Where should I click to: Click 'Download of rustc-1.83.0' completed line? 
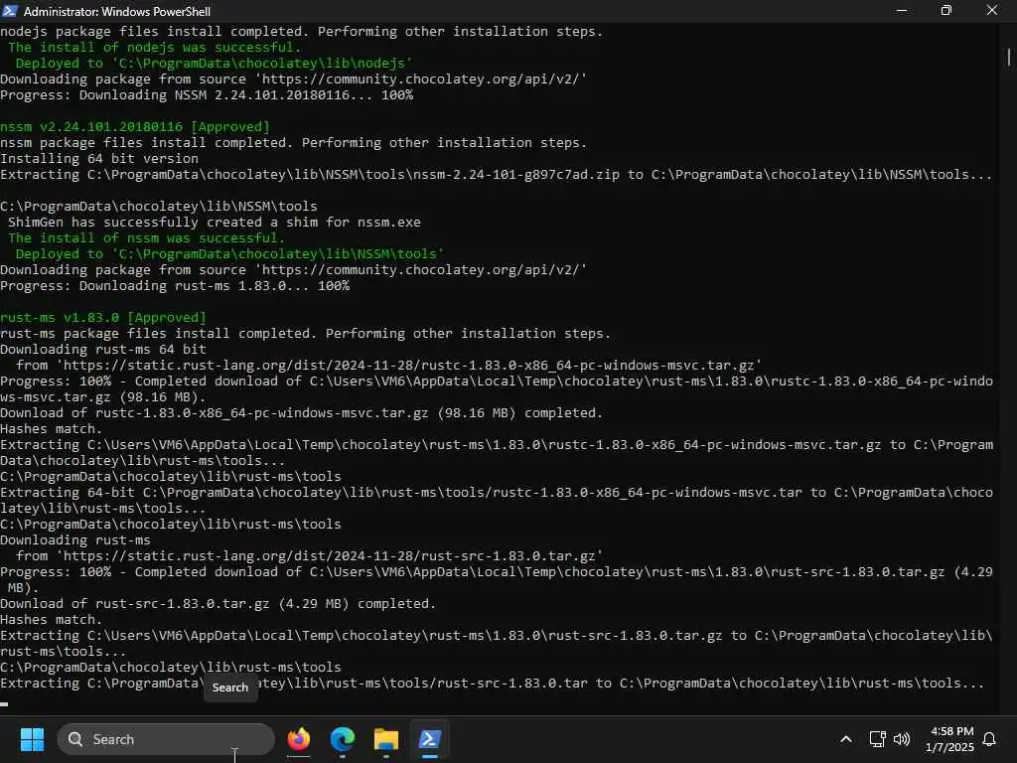[x=302, y=412]
